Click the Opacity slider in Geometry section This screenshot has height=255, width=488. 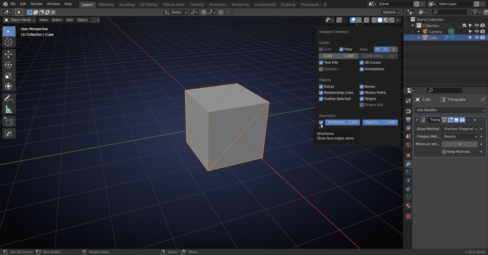coord(380,122)
